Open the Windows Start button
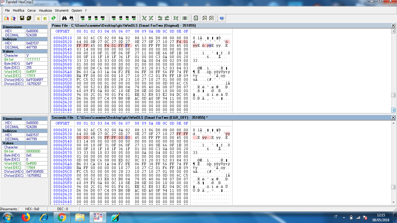This screenshot has height=223, width=397. (8, 217)
